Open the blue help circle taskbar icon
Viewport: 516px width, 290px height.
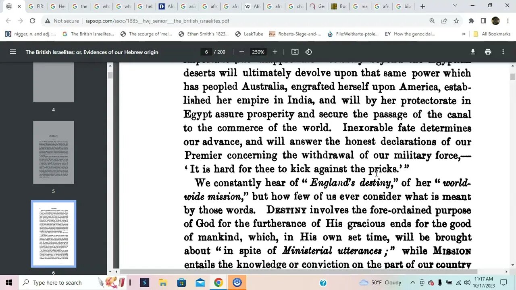(323, 283)
